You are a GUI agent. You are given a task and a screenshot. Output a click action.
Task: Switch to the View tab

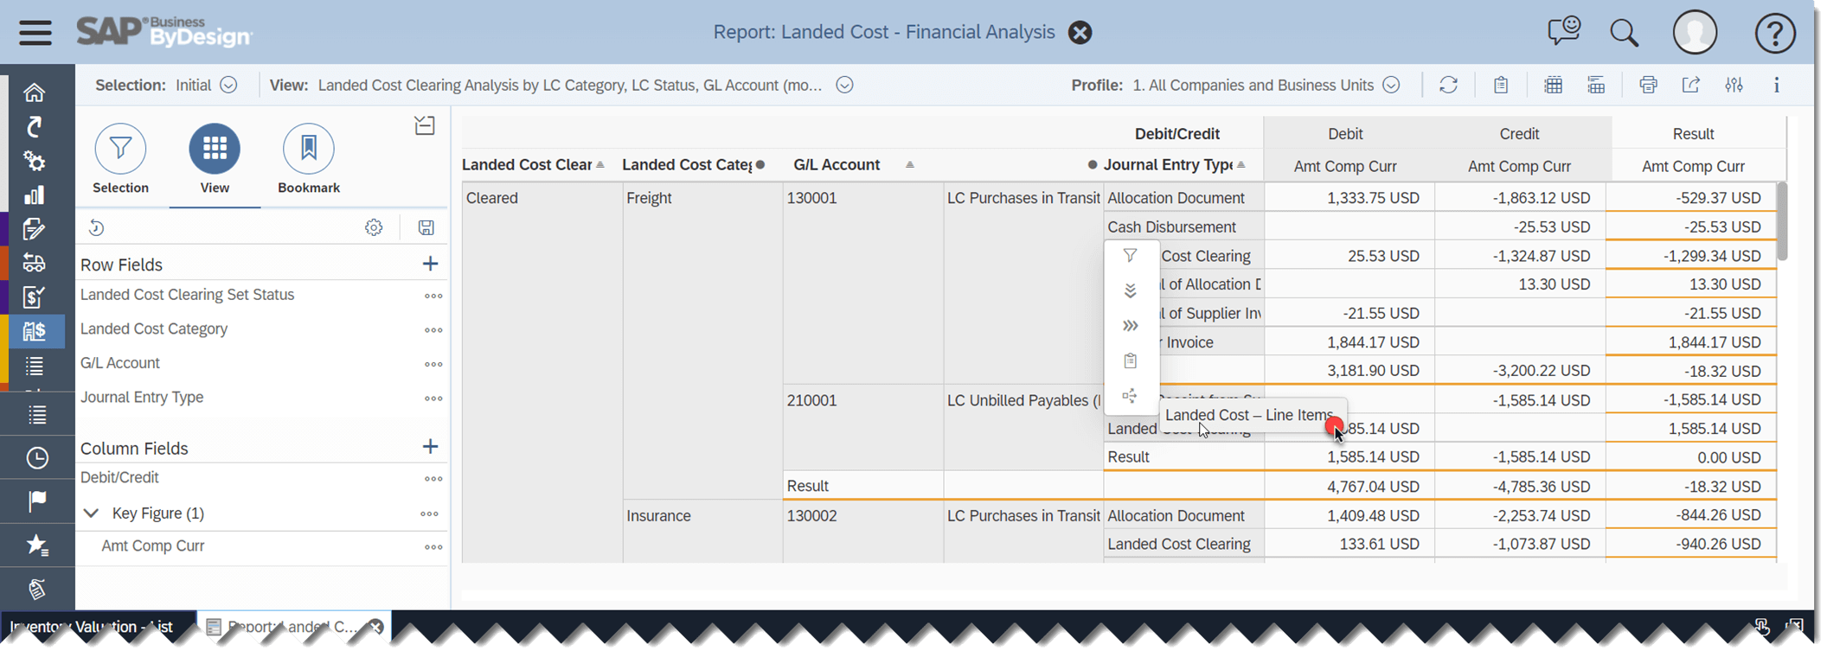pyautogui.click(x=215, y=158)
